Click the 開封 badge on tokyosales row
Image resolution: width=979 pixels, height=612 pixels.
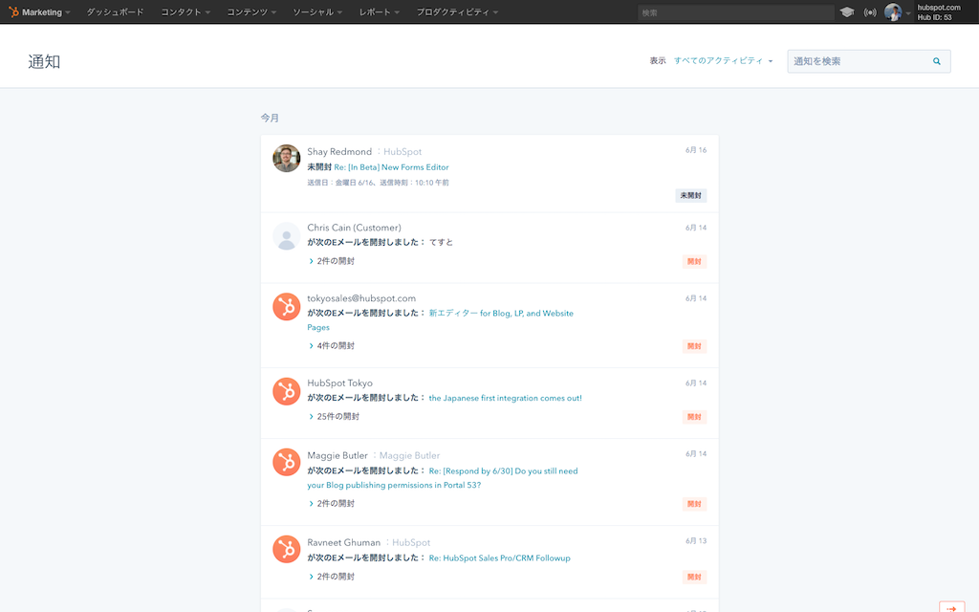tap(694, 346)
